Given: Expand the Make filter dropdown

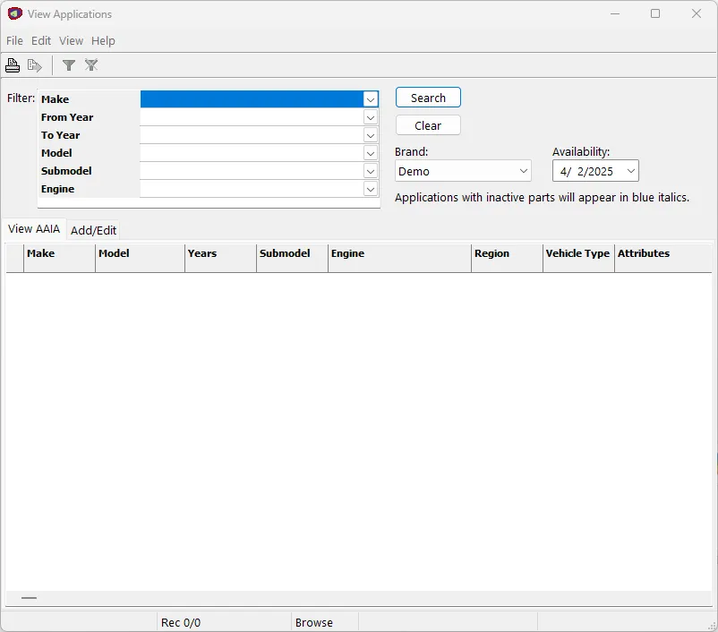Looking at the screenshot, I should pos(370,99).
